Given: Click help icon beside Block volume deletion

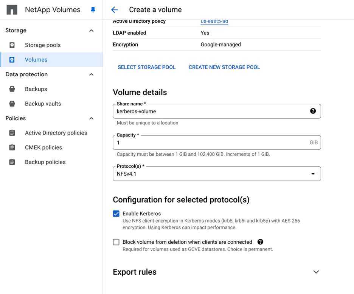Looking at the screenshot, I should [x=260, y=242].
